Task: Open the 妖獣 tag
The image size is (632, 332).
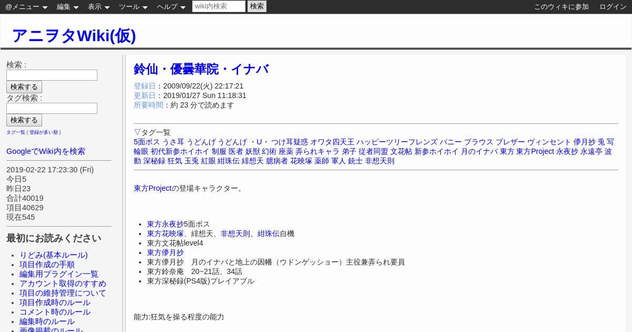Action: [253, 152]
